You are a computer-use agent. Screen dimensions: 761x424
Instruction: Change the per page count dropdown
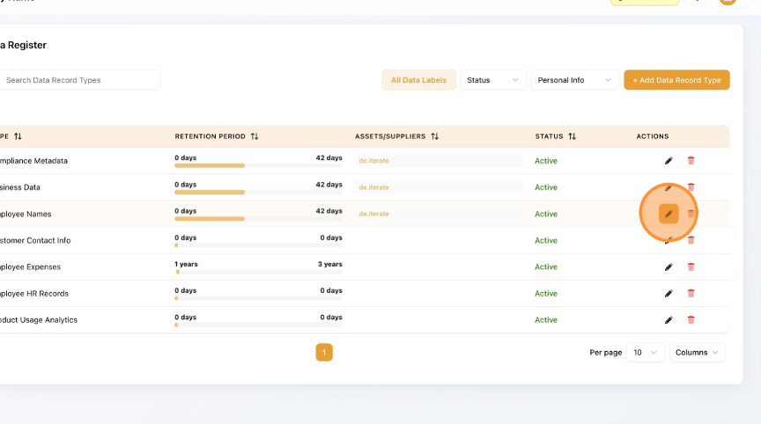[x=645, y=353]
